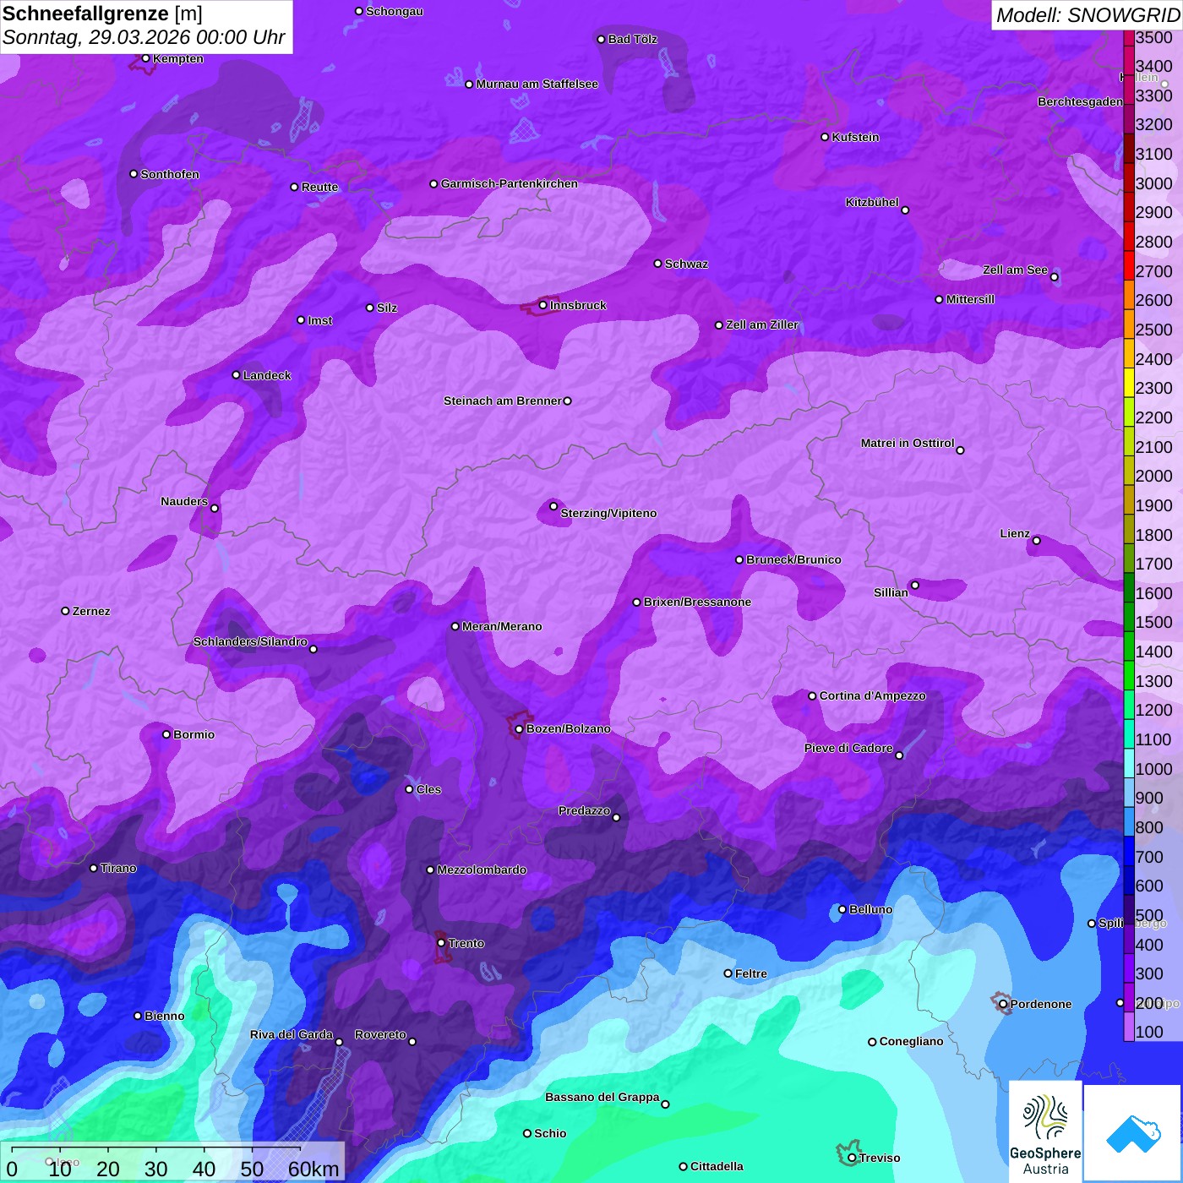Screen dimensions: 1183x1183
Task: Click the Kitzbühel label
Action: click(872, 202)
